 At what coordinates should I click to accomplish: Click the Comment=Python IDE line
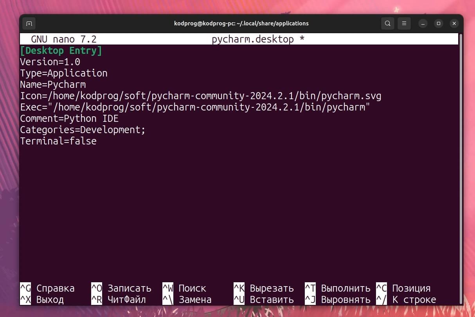[69, 119]
